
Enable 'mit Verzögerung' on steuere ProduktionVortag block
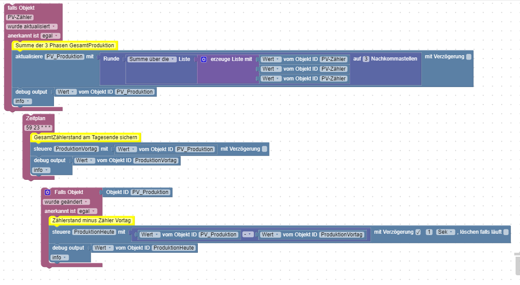[x=264, y=149]
